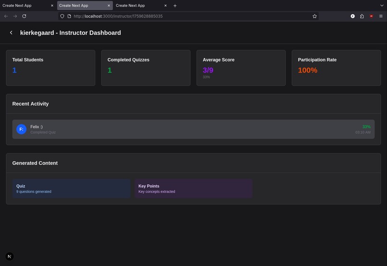Click the small 33% under Average Score

coord(206,77)
